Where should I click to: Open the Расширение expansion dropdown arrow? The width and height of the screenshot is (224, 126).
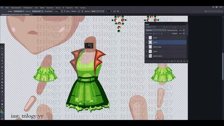pyautogui.click(x=62, y=11)
